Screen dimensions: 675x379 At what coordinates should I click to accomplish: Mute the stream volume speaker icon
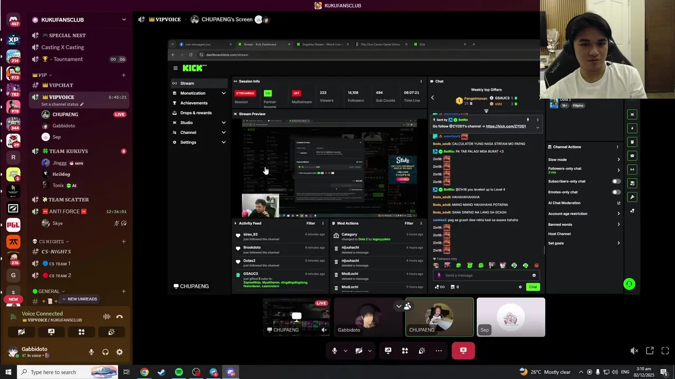point(634,351)
